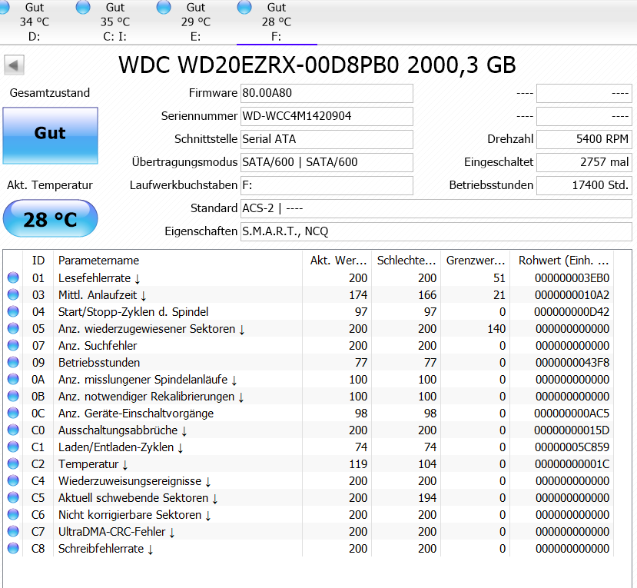Click the blue status orb for drive F:
This screenshot has width=637, height=588.
tap(244, 7)
